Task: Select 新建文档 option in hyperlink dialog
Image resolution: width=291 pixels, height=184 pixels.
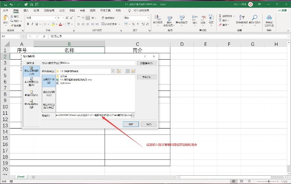Action: (31, 93)
